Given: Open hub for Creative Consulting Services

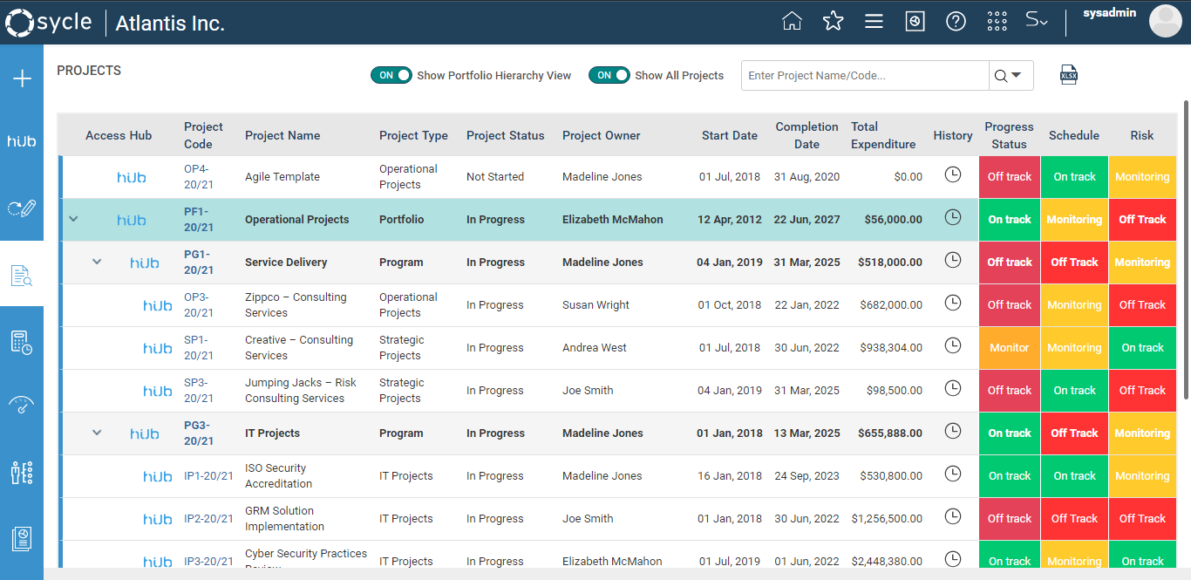Looking at the screenshot, I should point(158,348).
